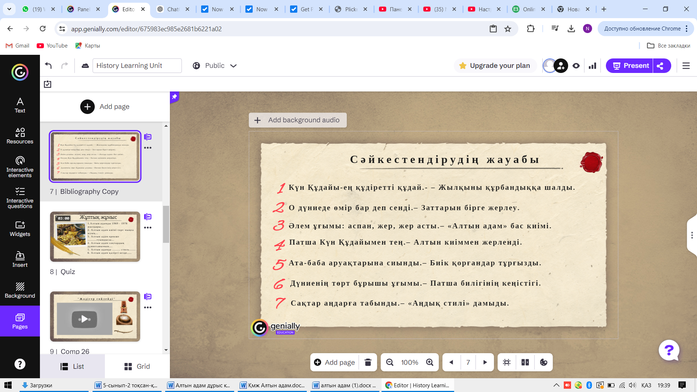Open options menu for Bibliography Copy page
The height and width of the screenshot is (392, 697).
[148, 148]
